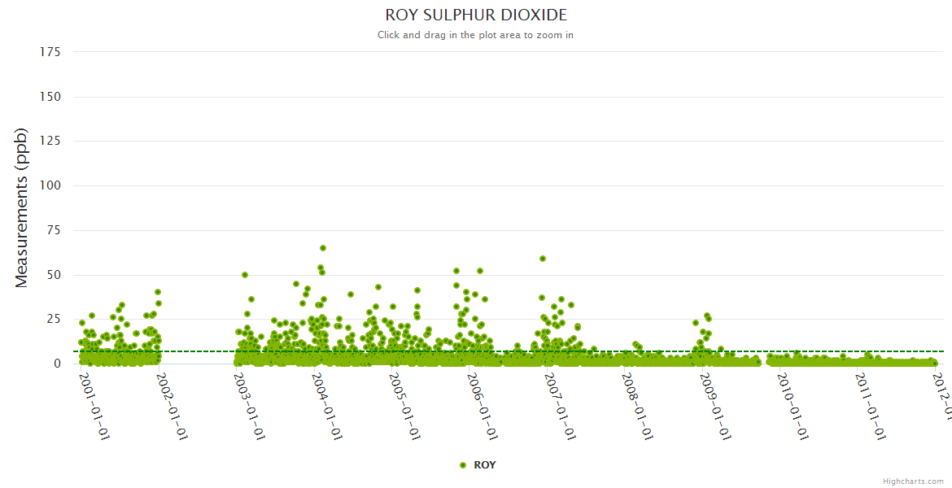Click the ROY SULPHUR DIOXIDE chart title
Screen dimensions: 952x488
pos(476,15)
